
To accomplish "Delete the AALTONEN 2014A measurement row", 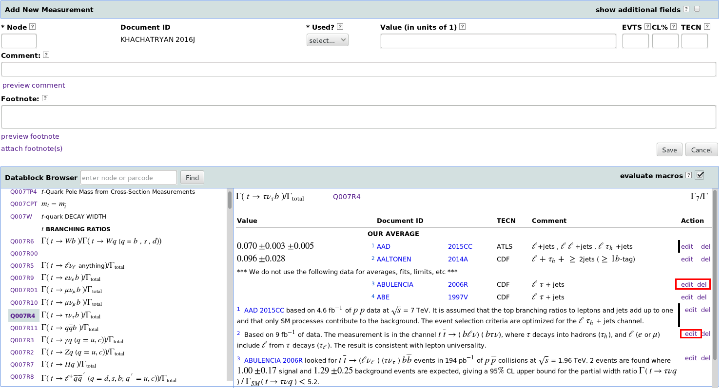I will click(705, 259).
